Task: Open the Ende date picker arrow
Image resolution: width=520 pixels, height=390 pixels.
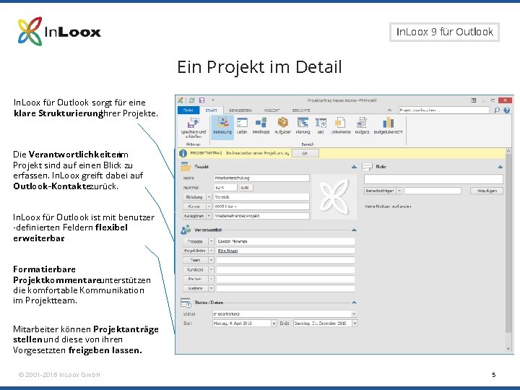Action: 355,323
